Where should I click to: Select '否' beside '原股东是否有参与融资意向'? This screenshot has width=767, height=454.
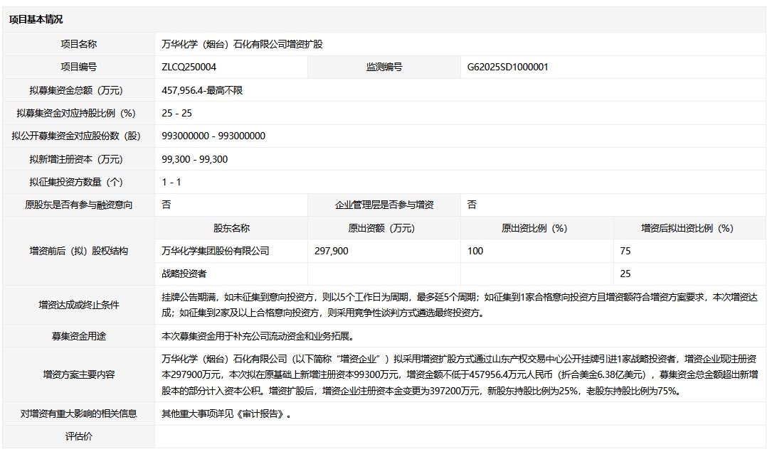point(166,205)
